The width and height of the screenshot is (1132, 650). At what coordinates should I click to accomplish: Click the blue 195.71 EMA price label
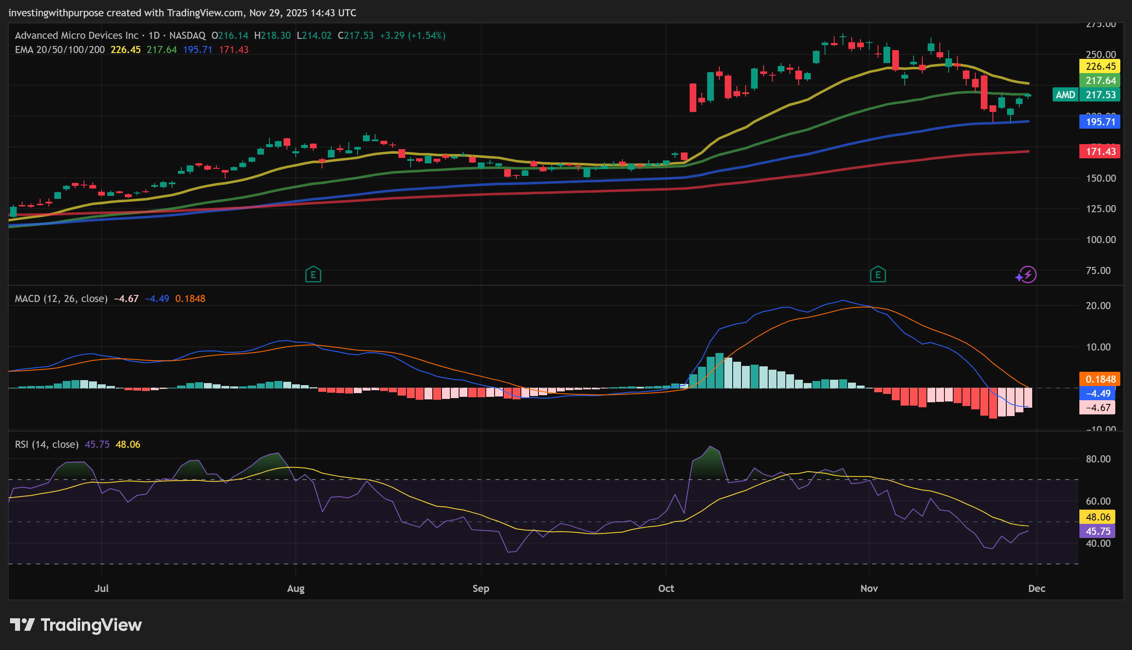point(1100,122)
